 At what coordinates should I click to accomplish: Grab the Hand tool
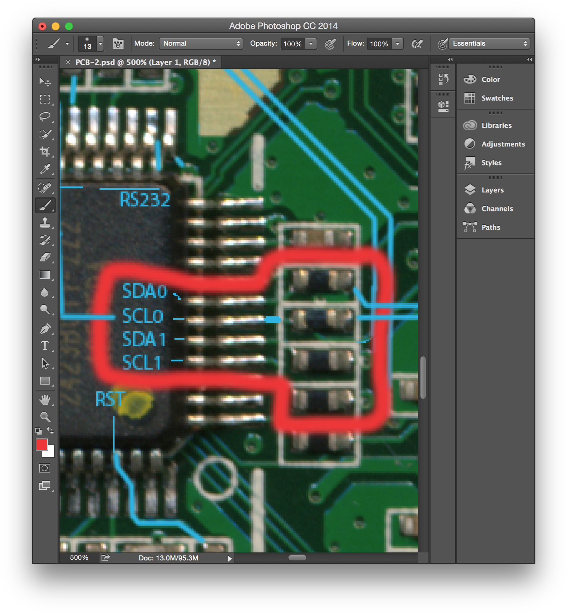46,400
